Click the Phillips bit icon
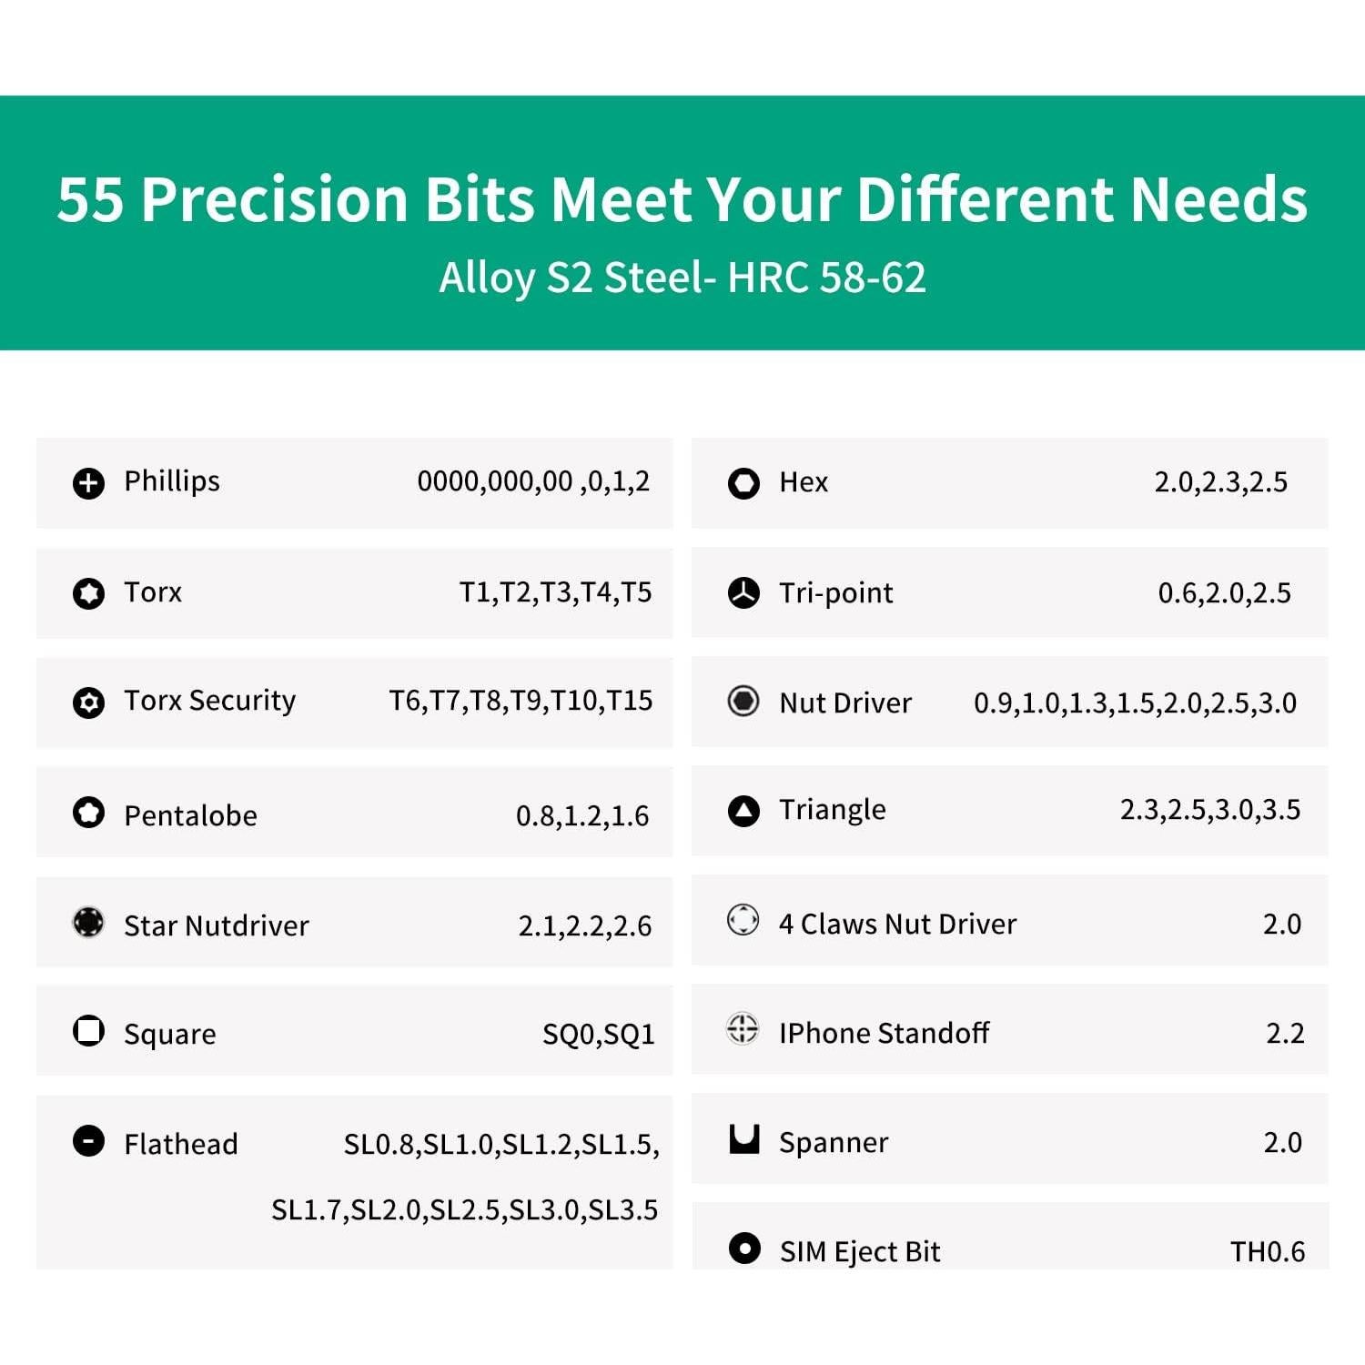This screenshot has width=1365, height=1365. (88, 483)
